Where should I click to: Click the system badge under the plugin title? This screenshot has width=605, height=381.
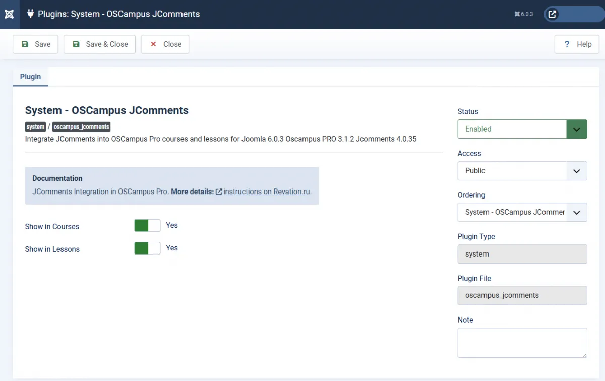coord(36,127)
